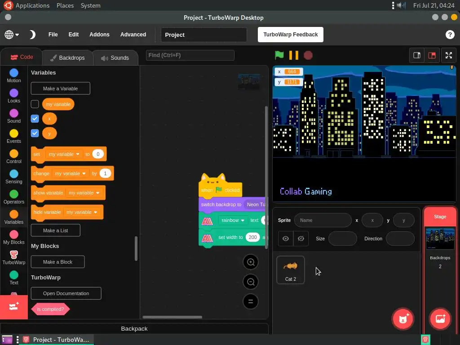Open the rainbow animation dropdown
Image resolution: width=460 pixels, height=345 pixels.
click(x=233, y=220)
